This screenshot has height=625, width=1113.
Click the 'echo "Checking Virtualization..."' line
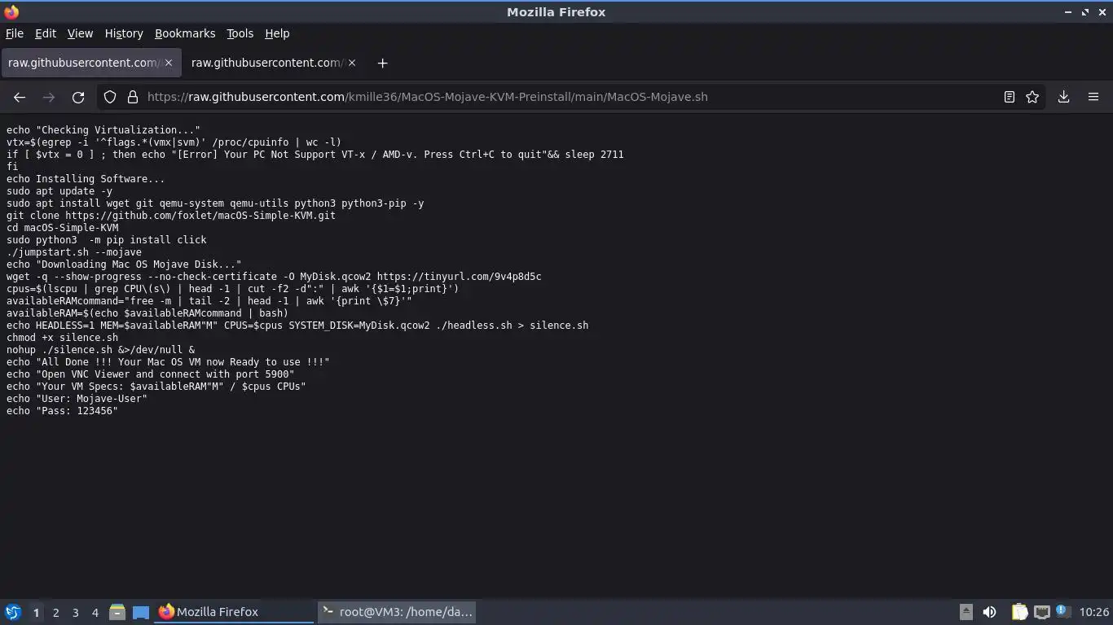[103, 130]
